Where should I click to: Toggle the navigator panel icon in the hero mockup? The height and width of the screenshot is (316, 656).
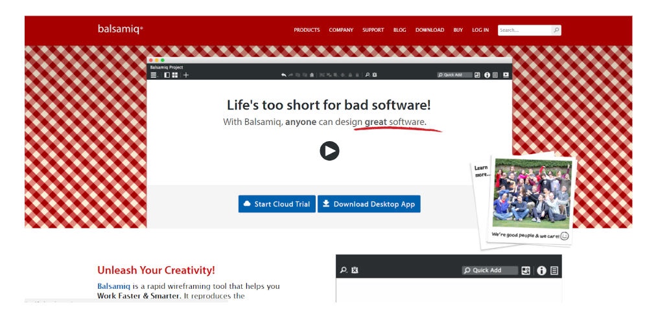(167, 75)
